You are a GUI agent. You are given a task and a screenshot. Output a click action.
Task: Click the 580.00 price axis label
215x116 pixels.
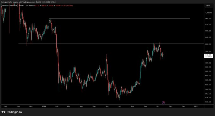208,89
